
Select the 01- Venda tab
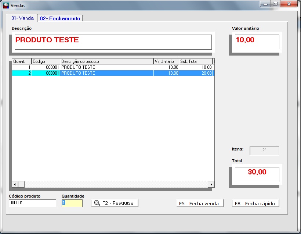(22, 18)
